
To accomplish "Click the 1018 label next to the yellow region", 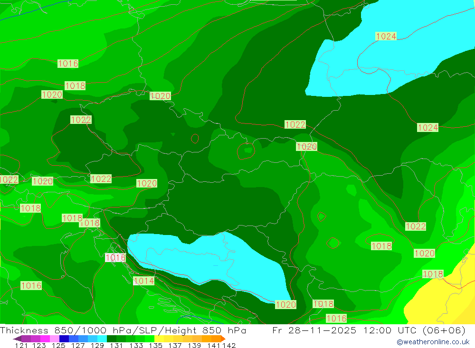I will pos(433,274).
